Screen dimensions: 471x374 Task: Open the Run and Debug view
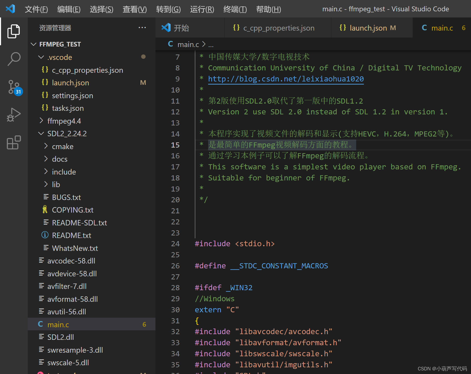pyautogui.click(x=14, y=115)
